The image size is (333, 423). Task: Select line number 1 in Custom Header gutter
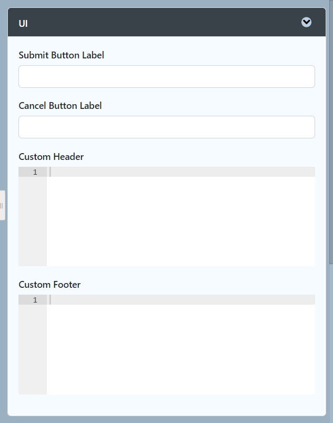pyautogui.click(x=35, y=172)
